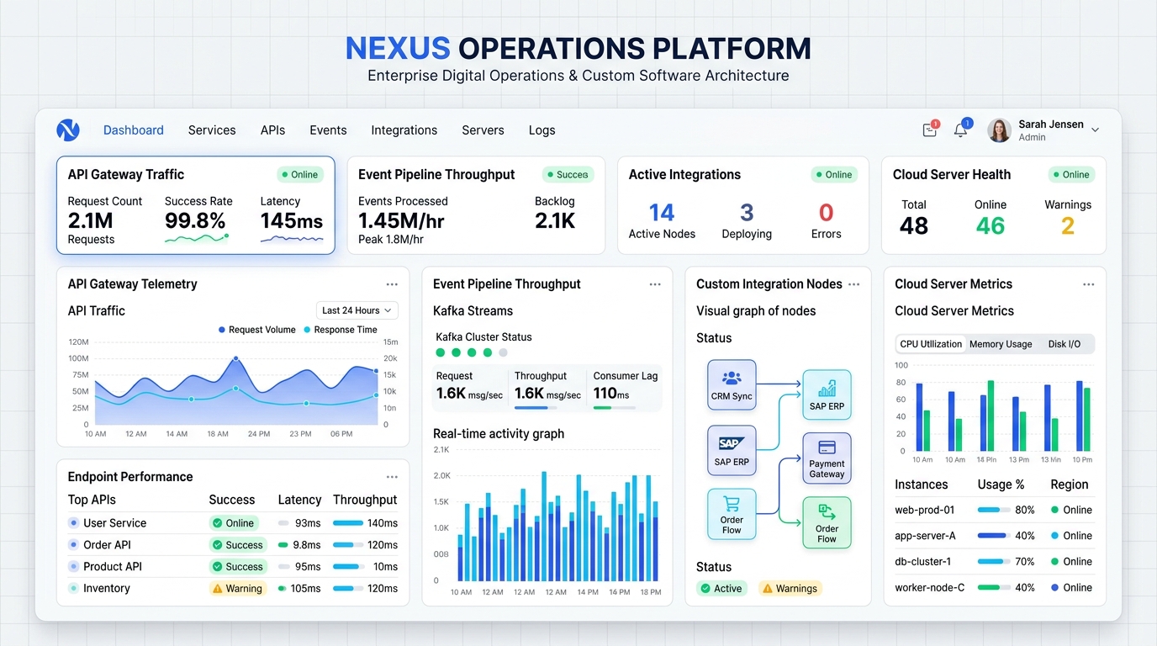Click the API Gateway Traffic Online badge
Viewport: 1157px width, 646px height.
click(x=298, y=175)
